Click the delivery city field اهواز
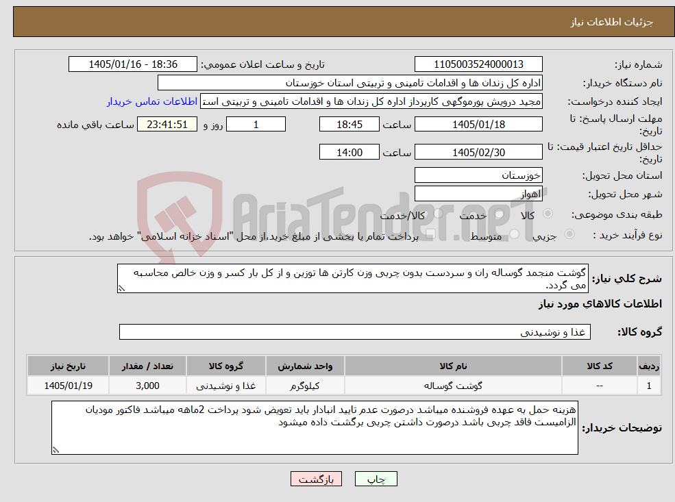675x502 pixels. pyautogui.click(x=478, y=194)
